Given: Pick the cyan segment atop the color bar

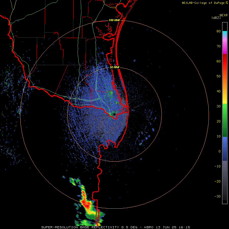Looking at the screenshot, I should coord(225,33).
